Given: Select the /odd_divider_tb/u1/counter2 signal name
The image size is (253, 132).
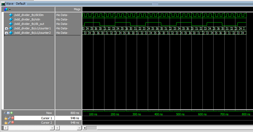Looking at the screenshot, I should pyautogui.click(x=32, y=33).
